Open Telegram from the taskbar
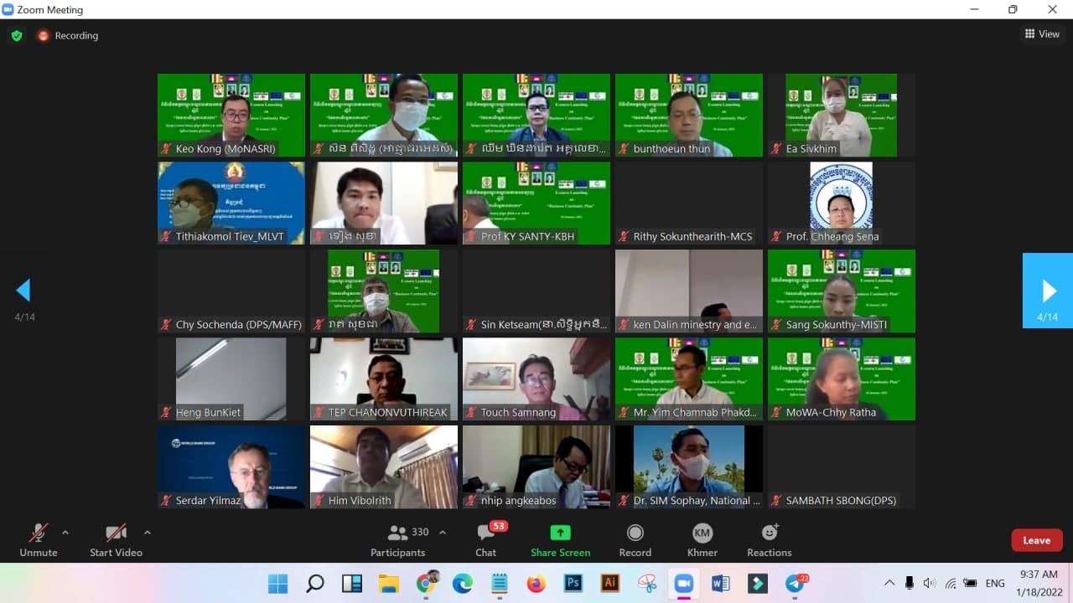 click(795, 584)
